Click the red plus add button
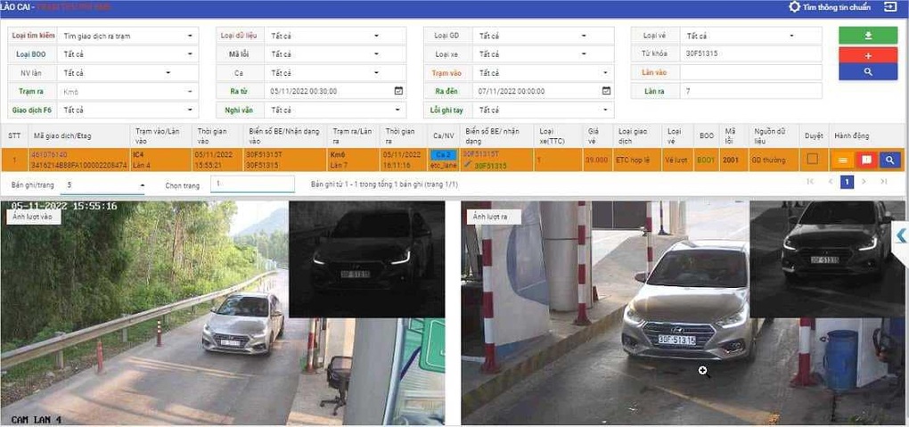The image size is (909, 427). pyautogui.click(x=868, y=55)
